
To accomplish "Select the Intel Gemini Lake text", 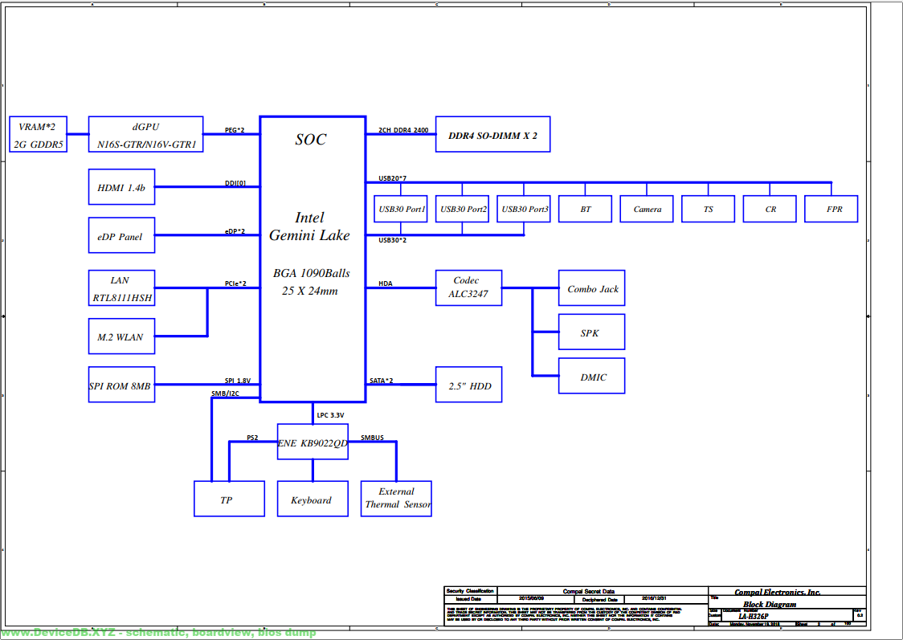I will (x=310, y=226).
